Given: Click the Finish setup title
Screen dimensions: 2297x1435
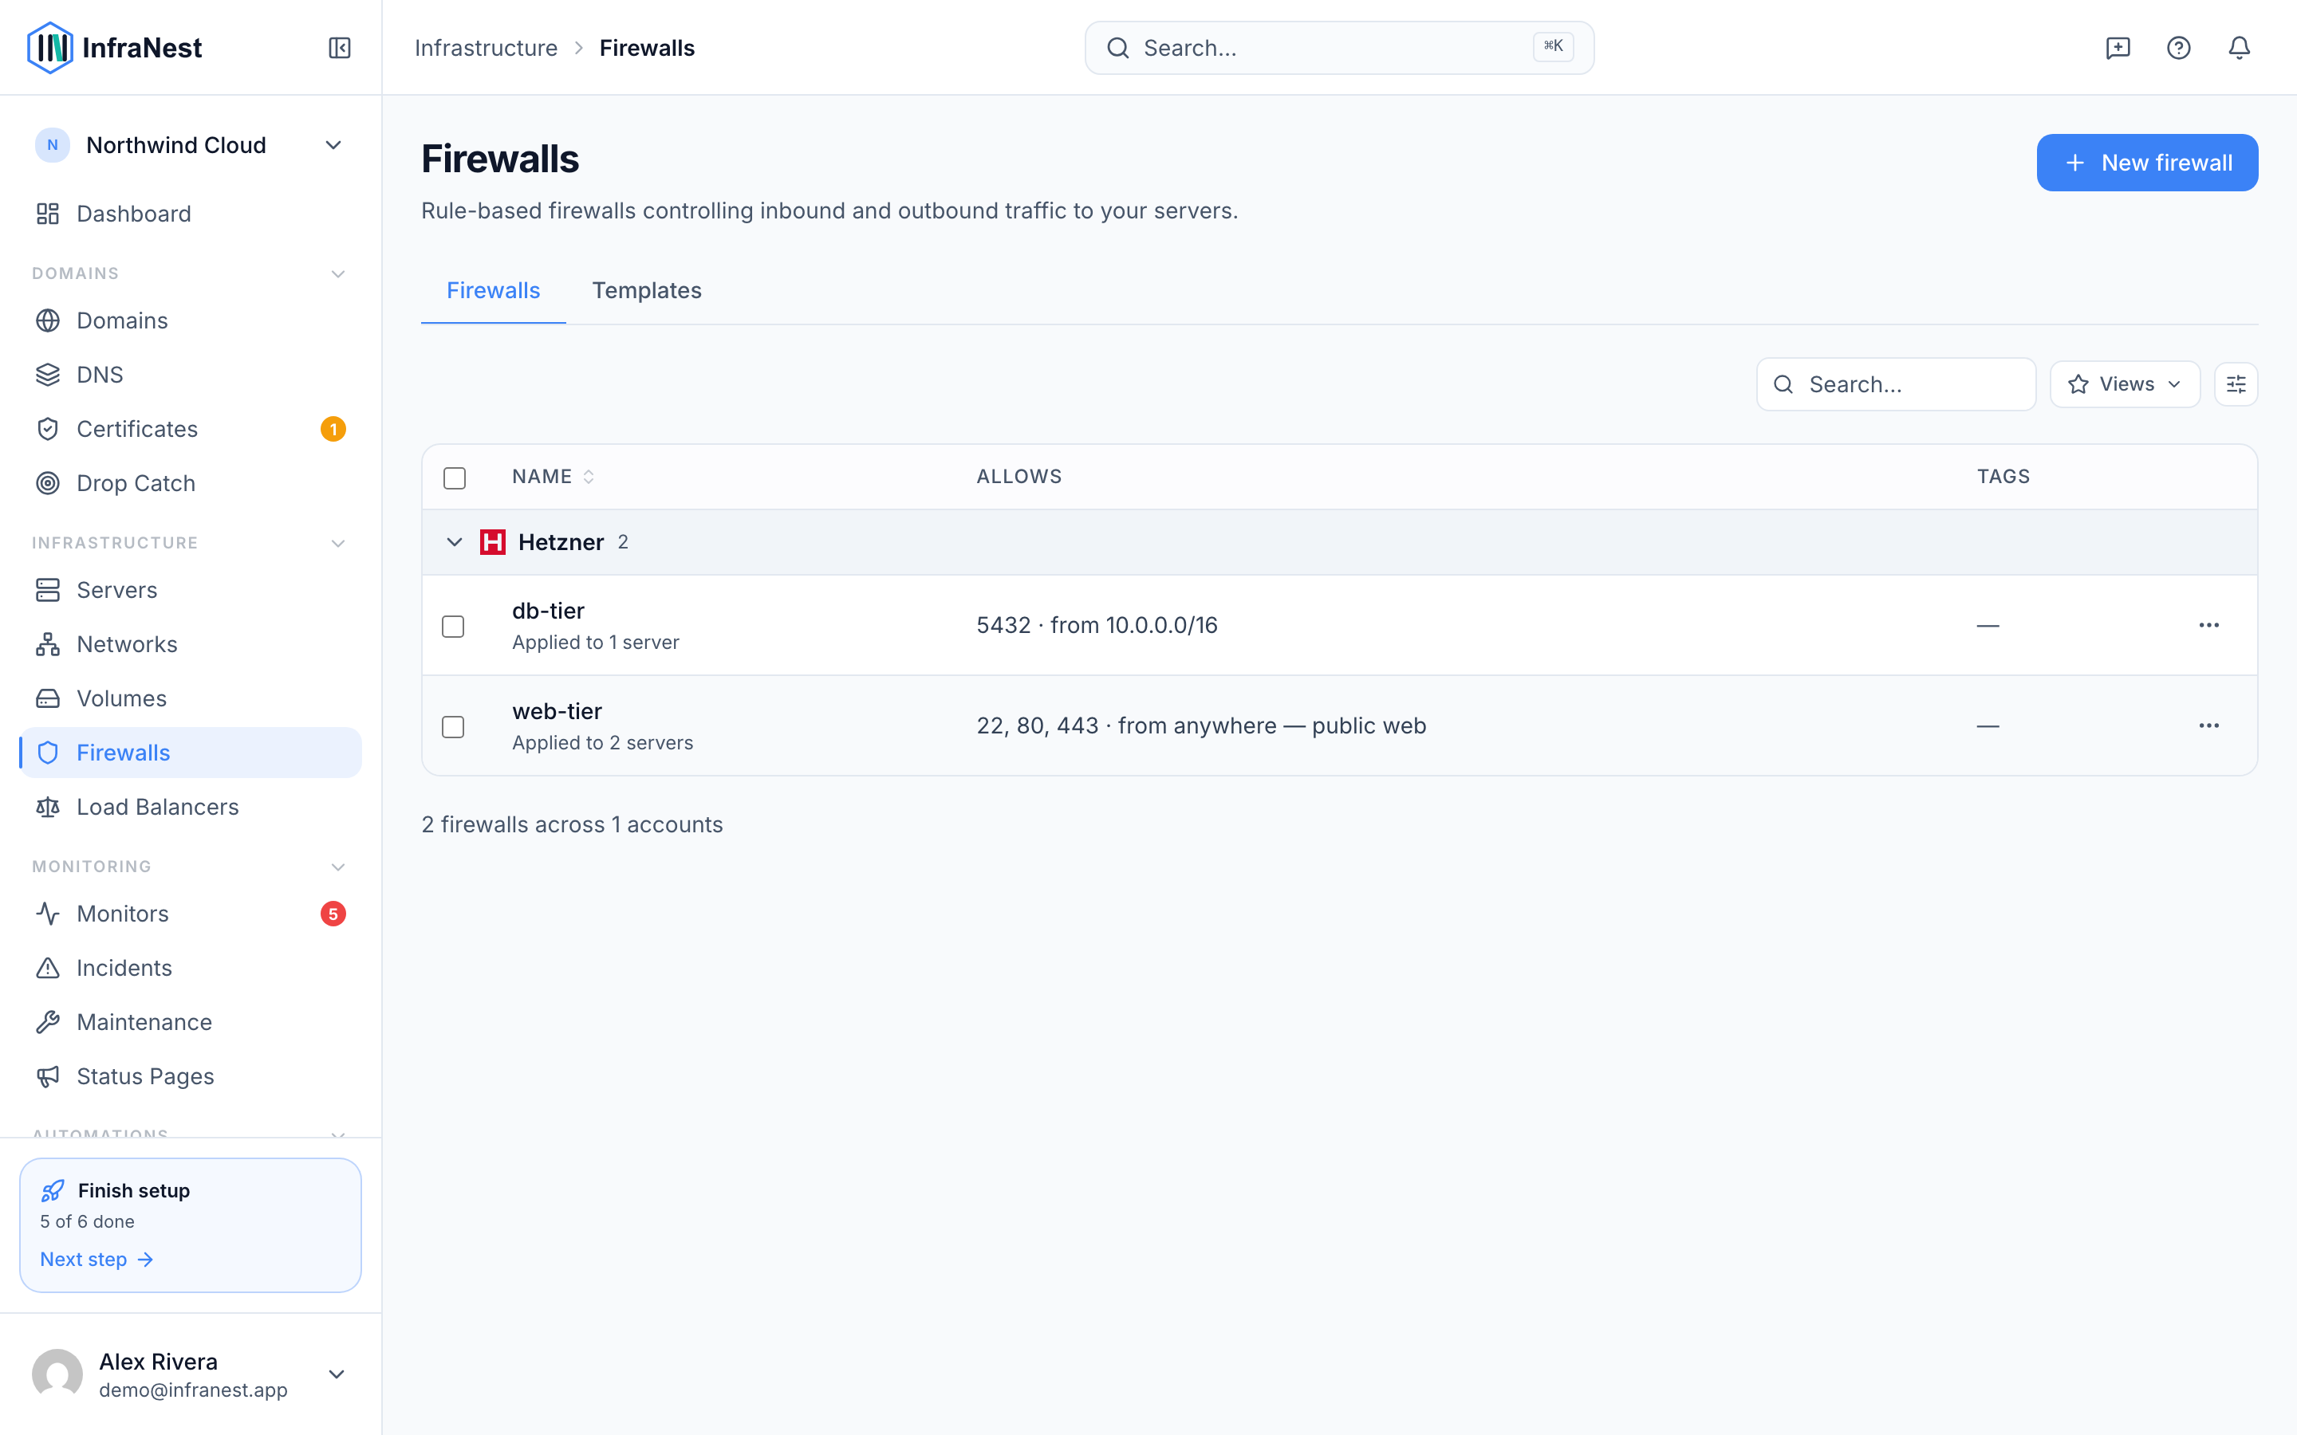Looking at the screenshot, I should [134, 1190].
